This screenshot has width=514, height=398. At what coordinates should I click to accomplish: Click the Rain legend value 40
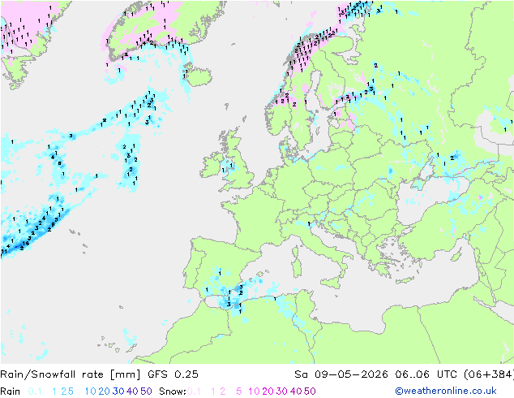coord(132,392)
